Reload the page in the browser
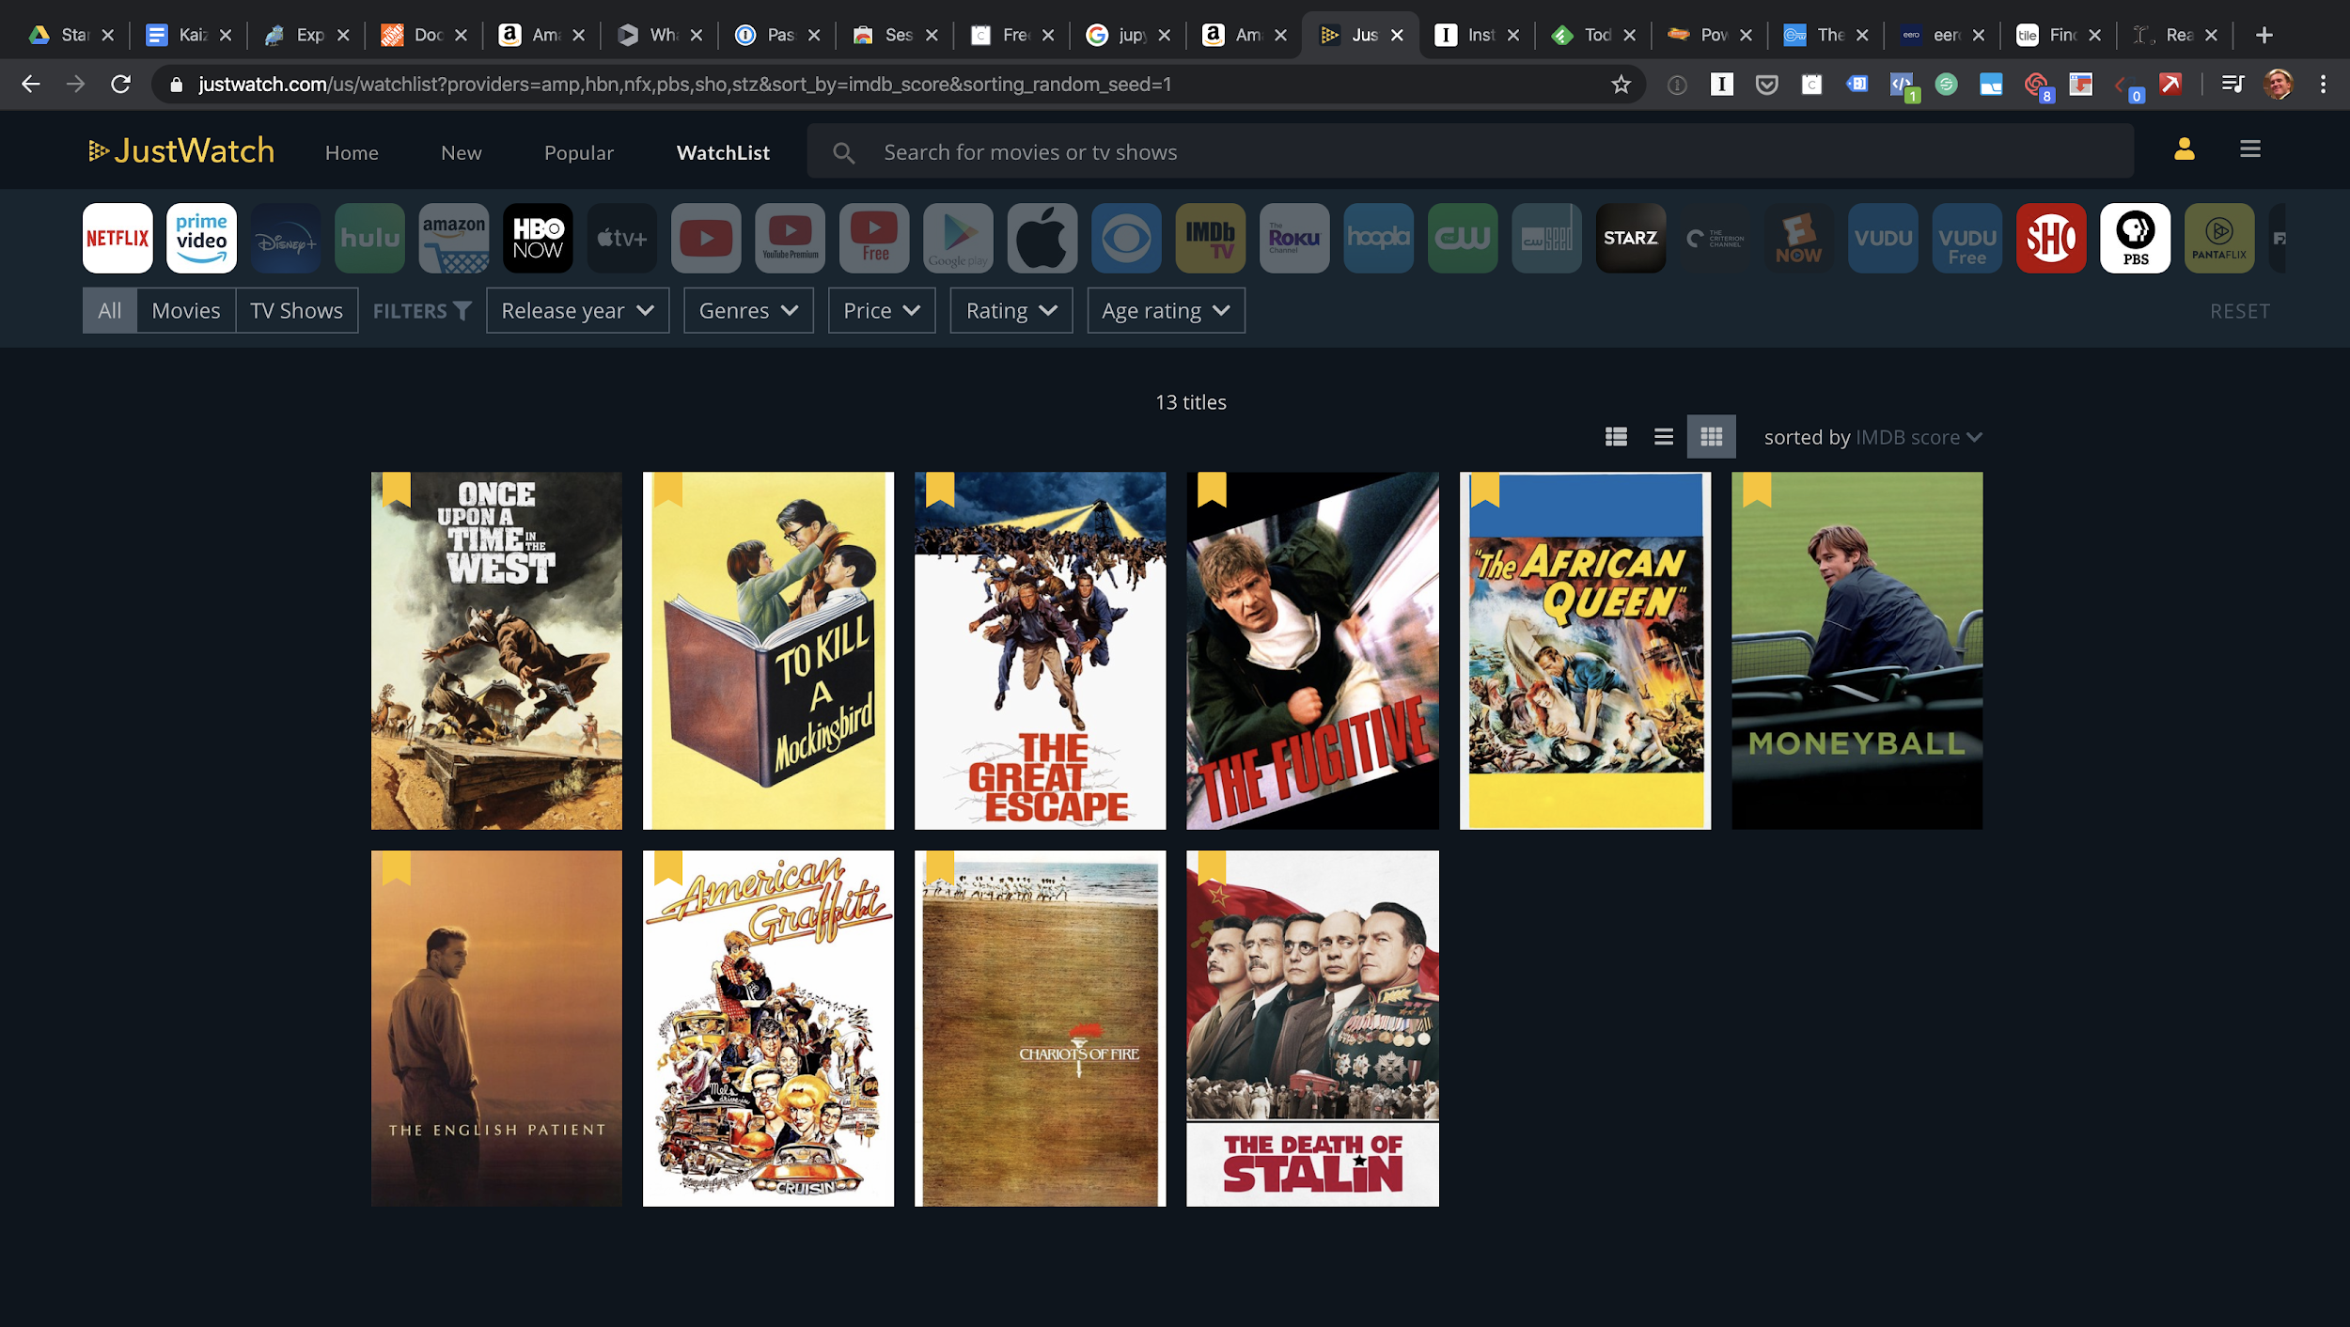The height and width of the screenshot is (1327, 2350). coord(120,85)
